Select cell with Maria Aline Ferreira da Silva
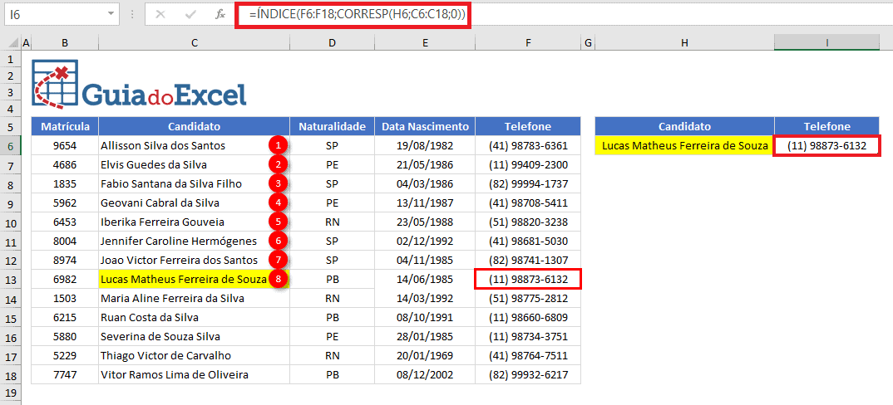The width and height of the screenshot is (893, 405). coord(195,298)
